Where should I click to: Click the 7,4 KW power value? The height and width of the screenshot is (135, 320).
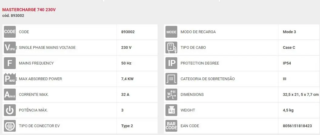pyautogui.click(x=127, y=79)
